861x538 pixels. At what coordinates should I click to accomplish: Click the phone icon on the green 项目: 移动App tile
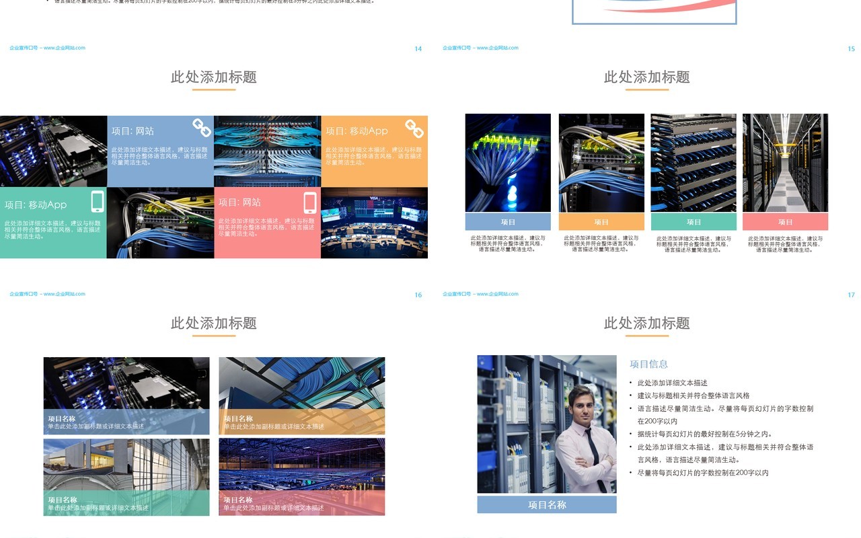(x=98, y=201)
